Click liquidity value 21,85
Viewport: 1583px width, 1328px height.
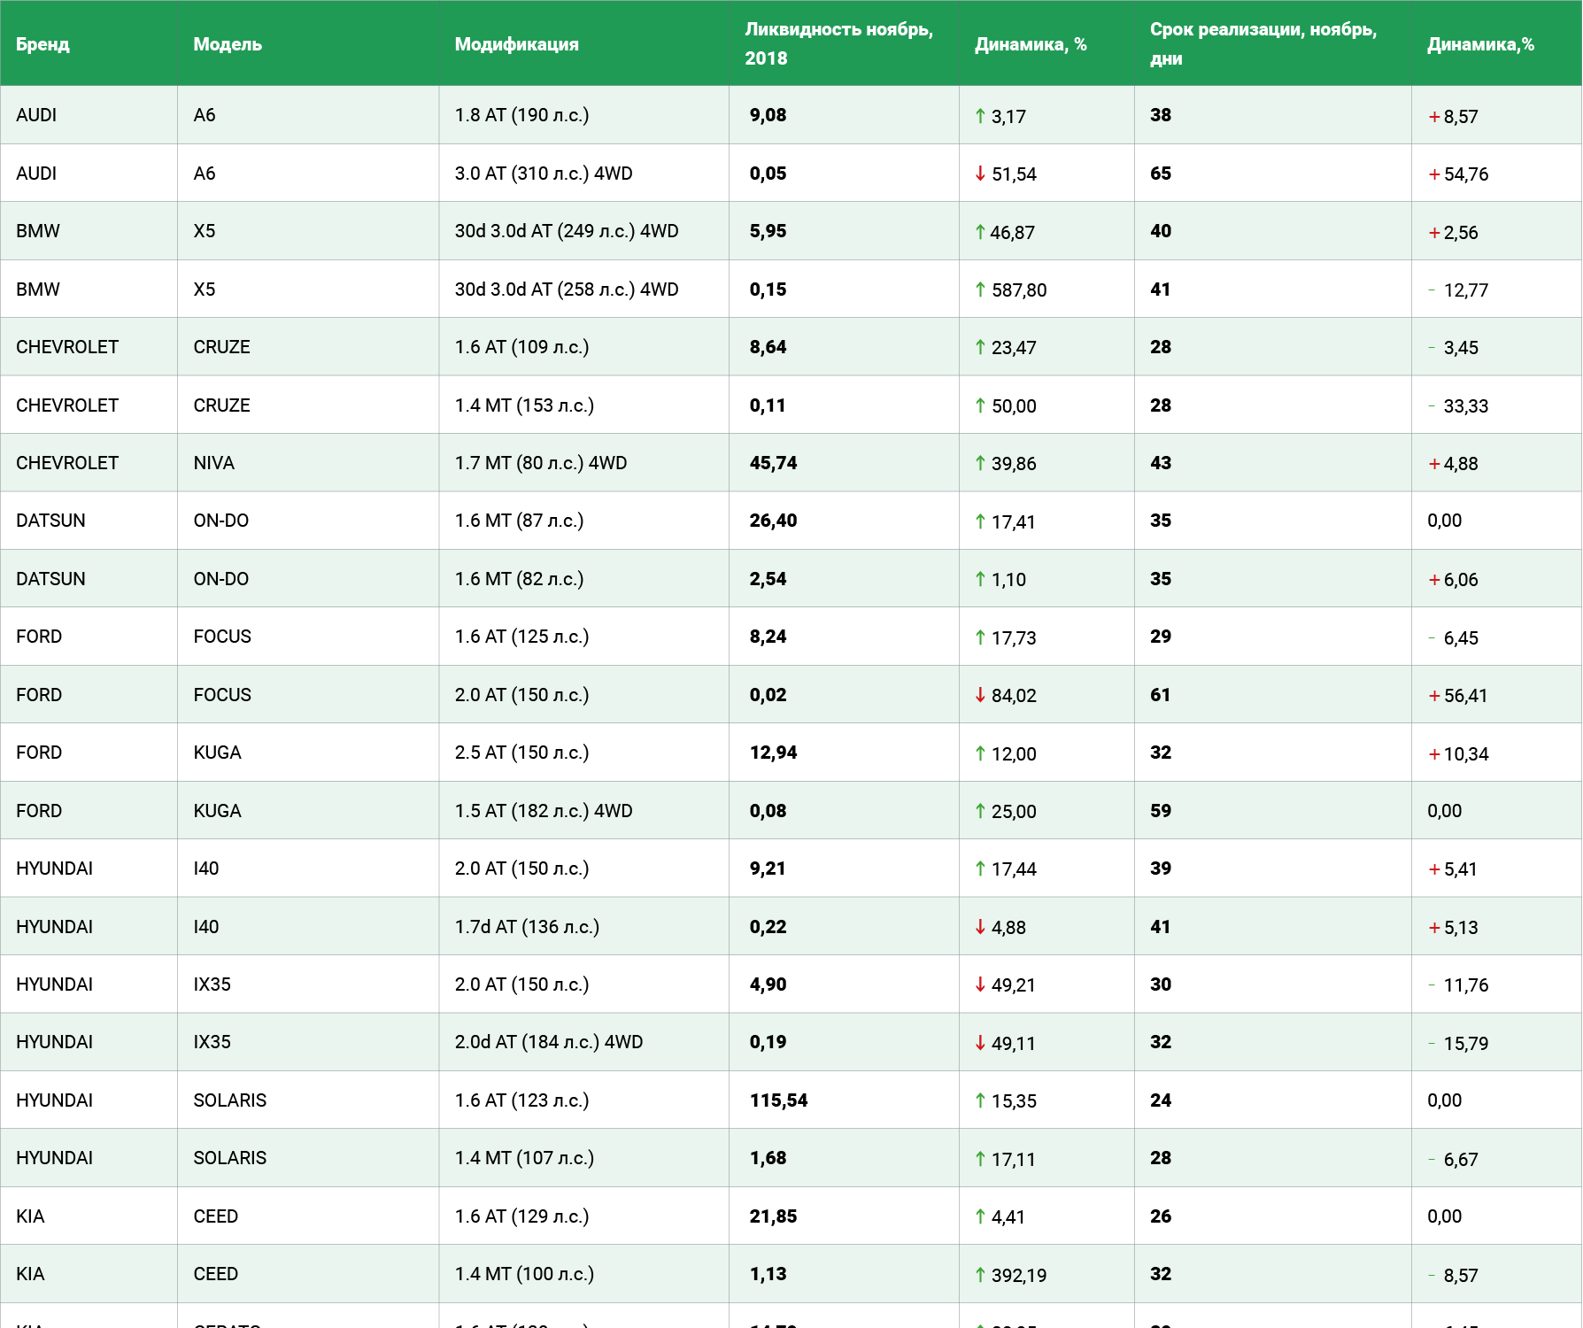coord(773,1216)
